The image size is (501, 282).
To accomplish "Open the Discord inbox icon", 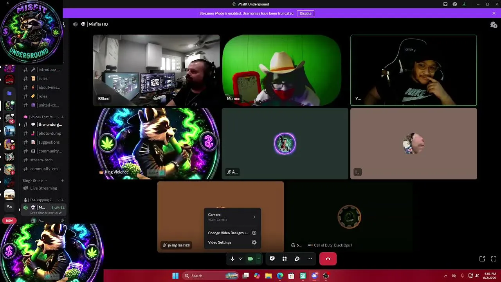I will (x=445, y=4).
